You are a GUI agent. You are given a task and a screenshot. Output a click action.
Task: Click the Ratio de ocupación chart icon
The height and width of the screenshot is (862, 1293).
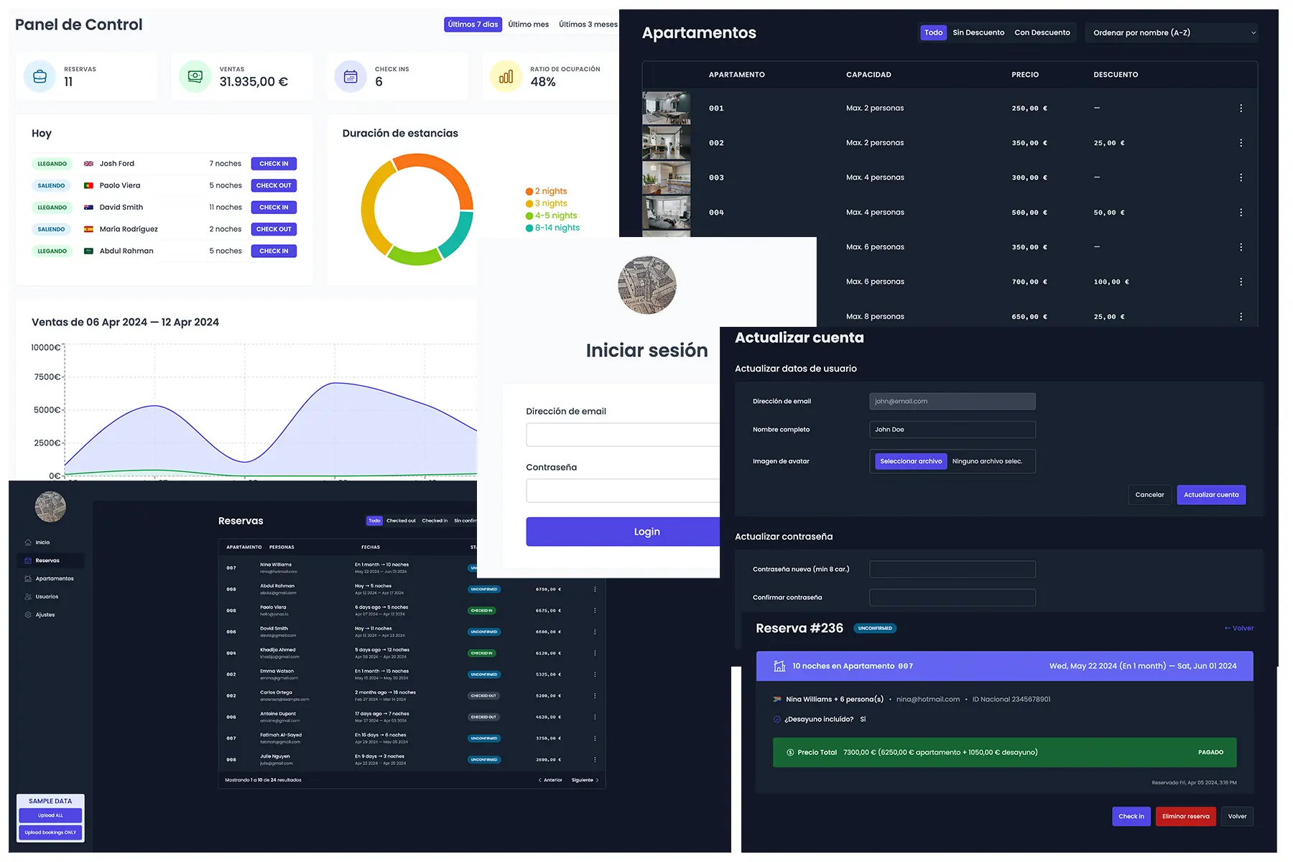[x=506, y=76]
